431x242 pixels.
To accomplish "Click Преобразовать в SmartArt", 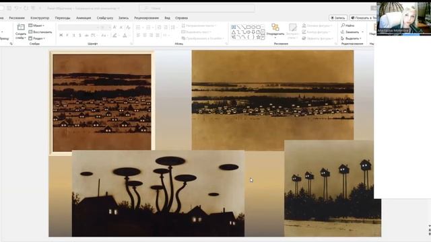I will pos(203,38).
